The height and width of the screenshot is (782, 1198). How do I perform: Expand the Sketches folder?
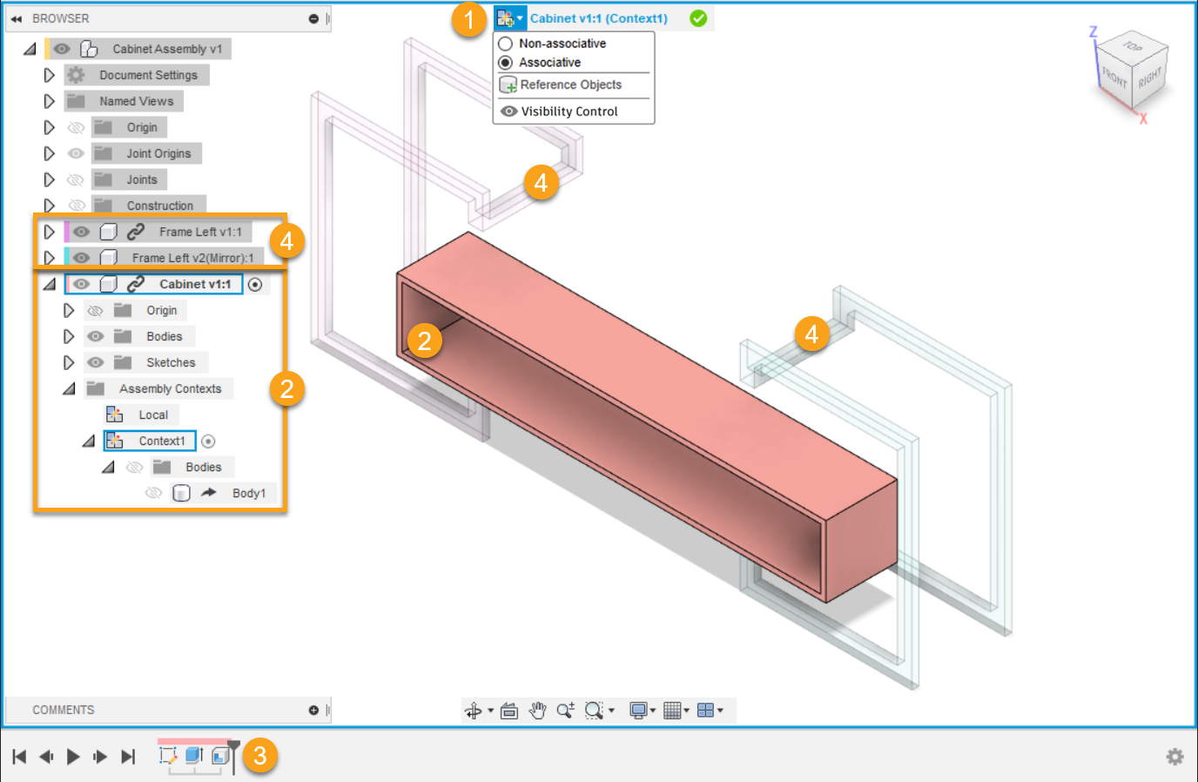[69, 362]
